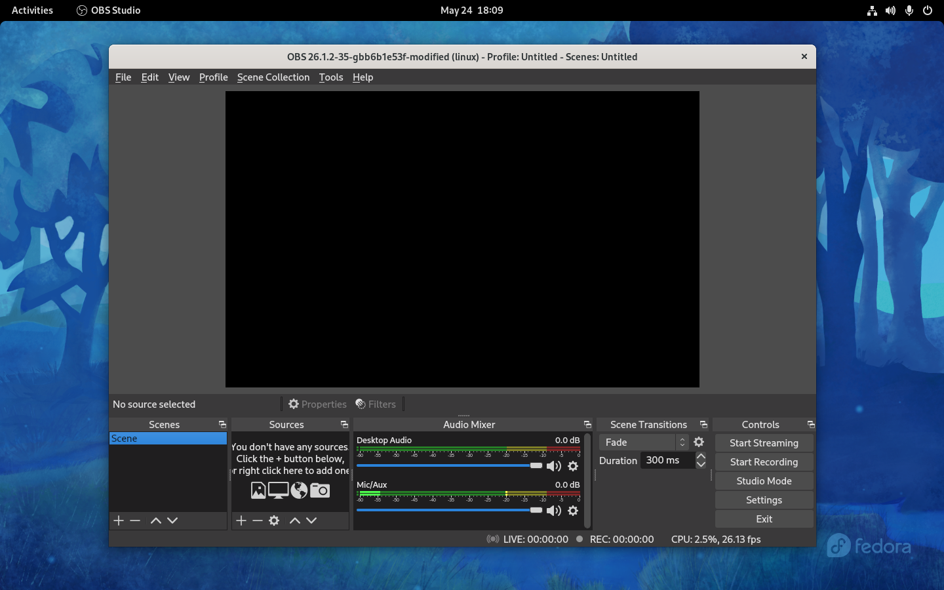This screenshot has width=944, height=590.
Task: Add a Video Capture Device using the camera icon
Action: [320, 490]
